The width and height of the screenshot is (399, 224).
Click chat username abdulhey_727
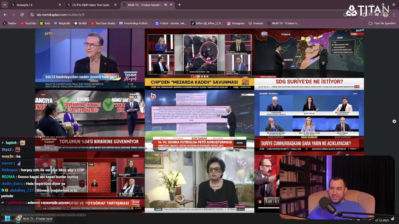point(21,190)
